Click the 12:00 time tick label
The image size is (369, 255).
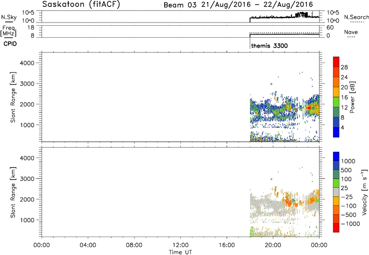180,245
